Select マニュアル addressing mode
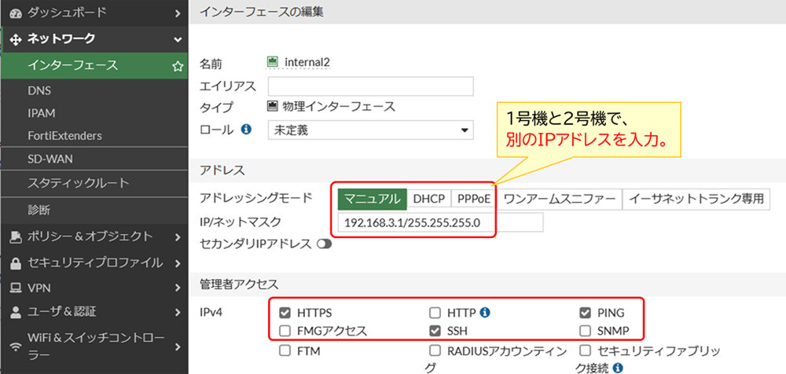Viewport: 786px width, 374px height. [x=372, y=199]
